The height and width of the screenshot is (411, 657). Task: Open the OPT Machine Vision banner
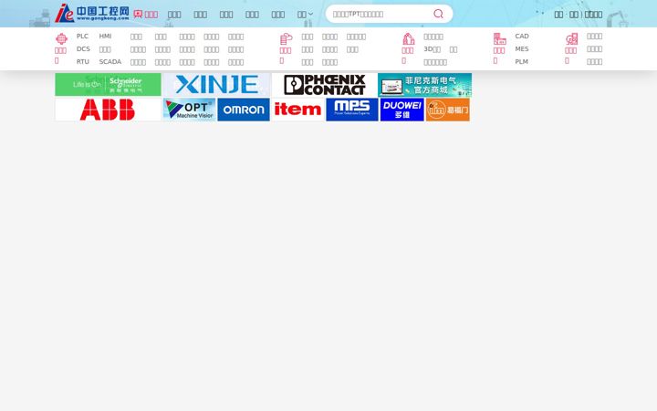(x=189, y=110)
